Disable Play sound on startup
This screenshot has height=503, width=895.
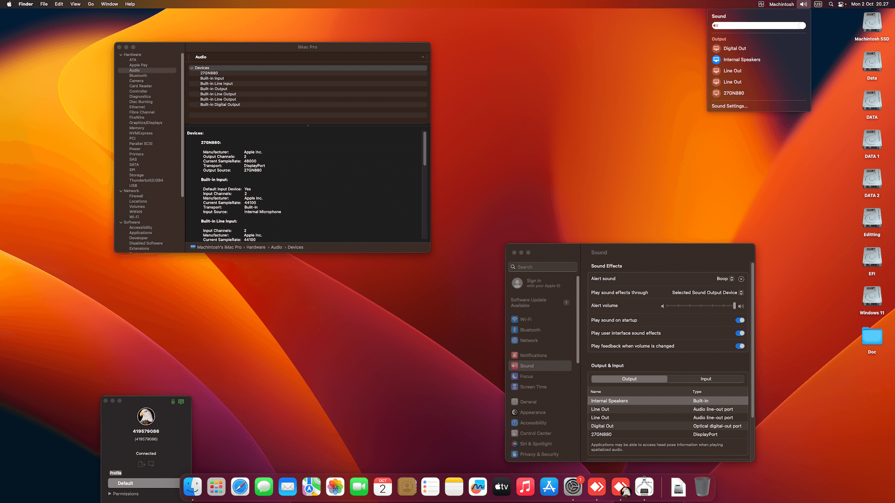(739, 320)
